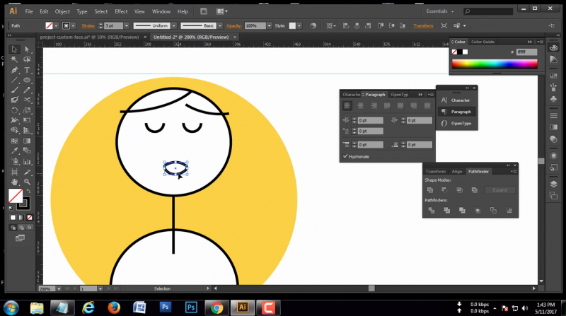566x316 pixels.
Task: Click the color spectrum bar in Color panel
Action: (493, 64)
